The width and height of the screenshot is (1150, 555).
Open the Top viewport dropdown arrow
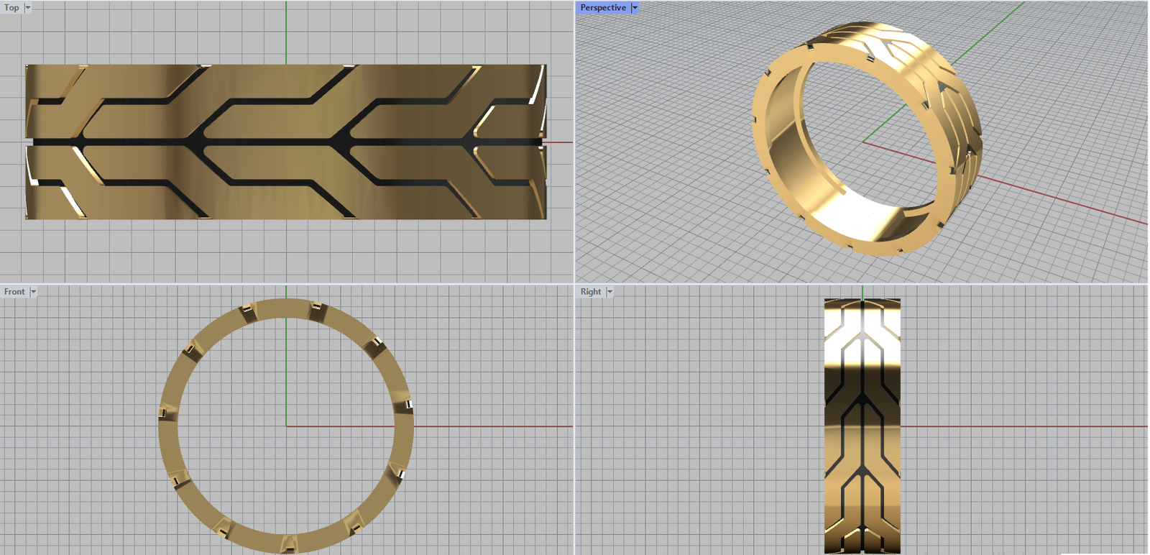tap(28, 8)
